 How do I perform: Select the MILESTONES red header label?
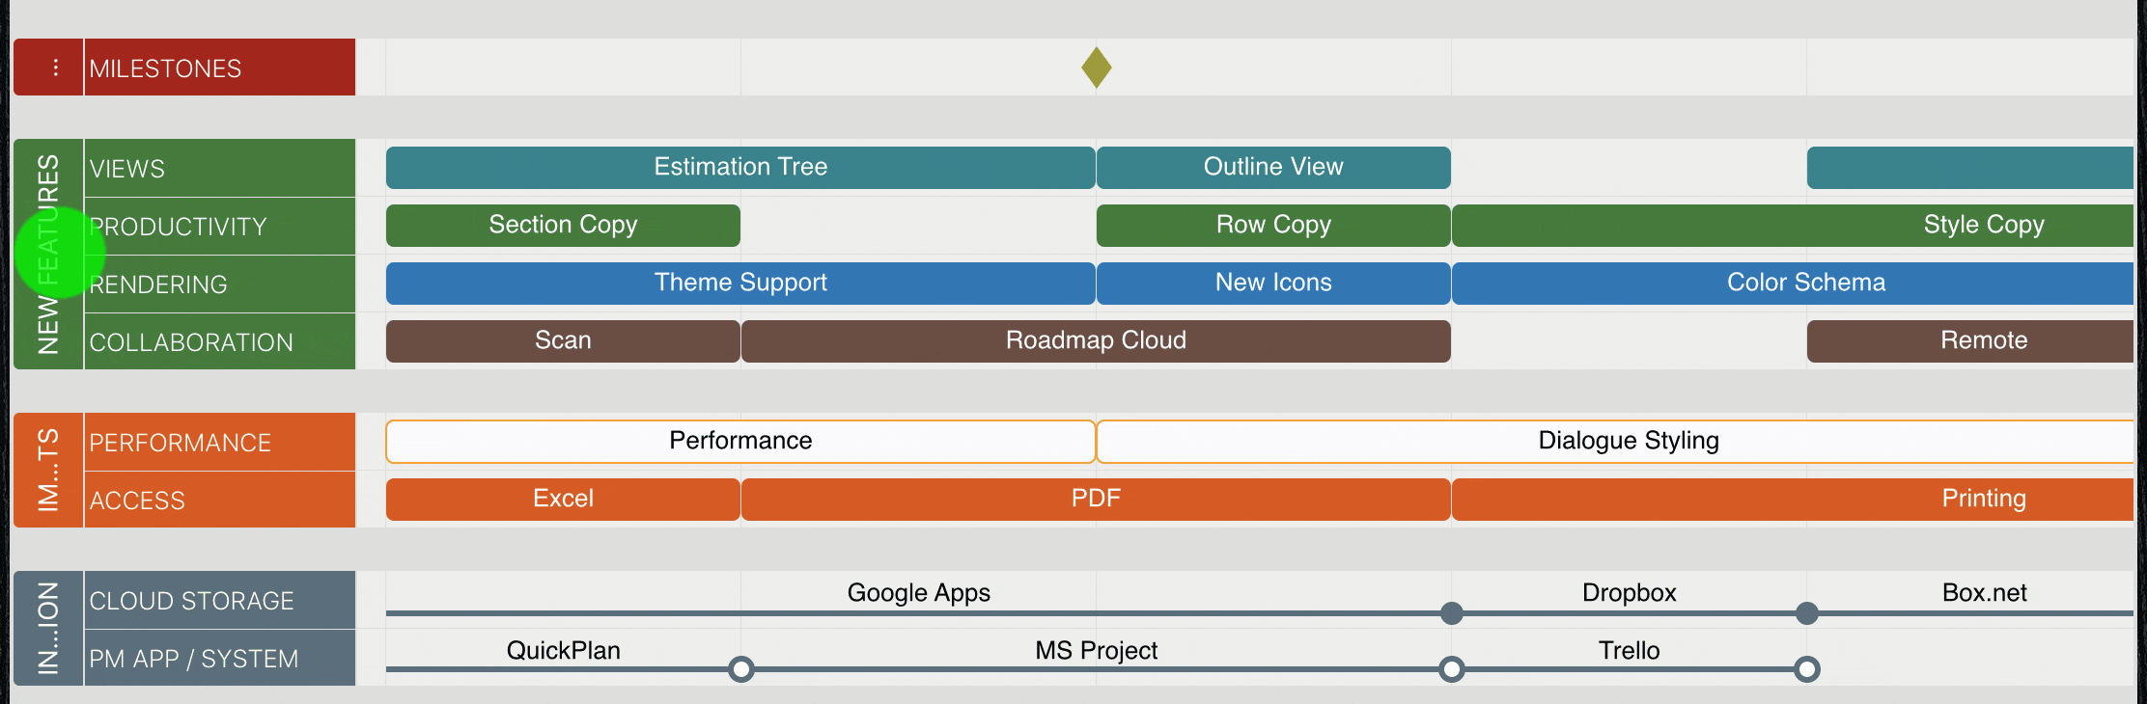(x=219, y=68)
